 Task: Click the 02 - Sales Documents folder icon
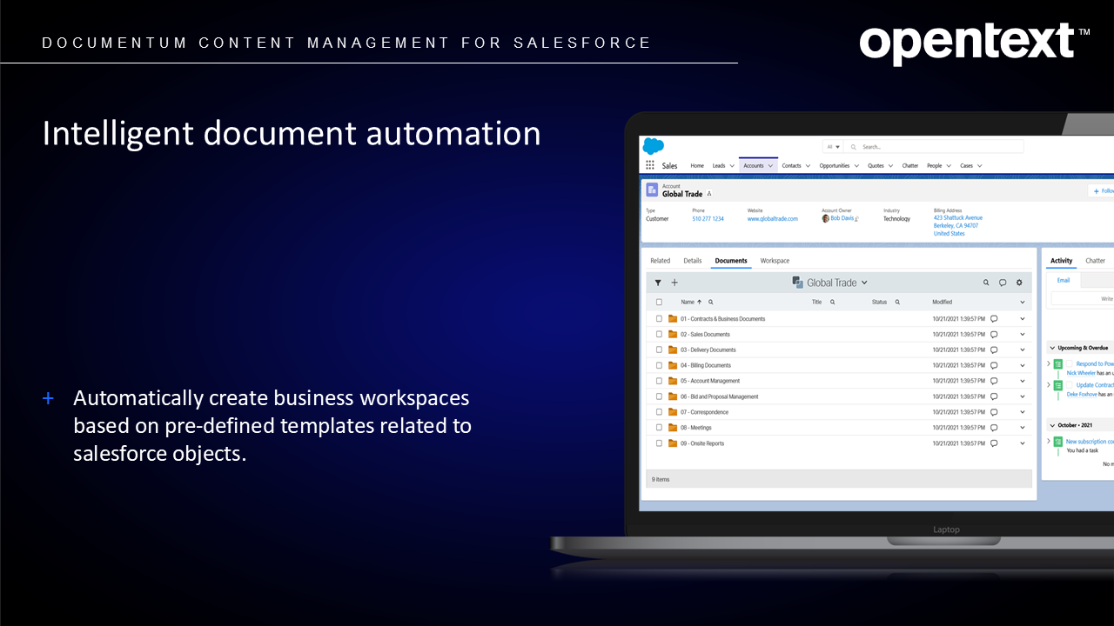[673, 335]
